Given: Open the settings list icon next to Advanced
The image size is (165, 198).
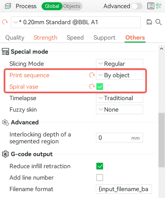Looking at the screenshot, I should (151, 6).
